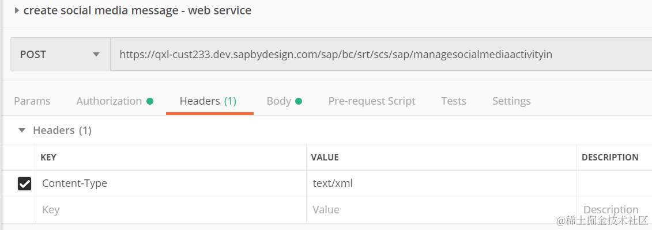
Task: Click the Content-Type row description cell
Action: point(614,184)
